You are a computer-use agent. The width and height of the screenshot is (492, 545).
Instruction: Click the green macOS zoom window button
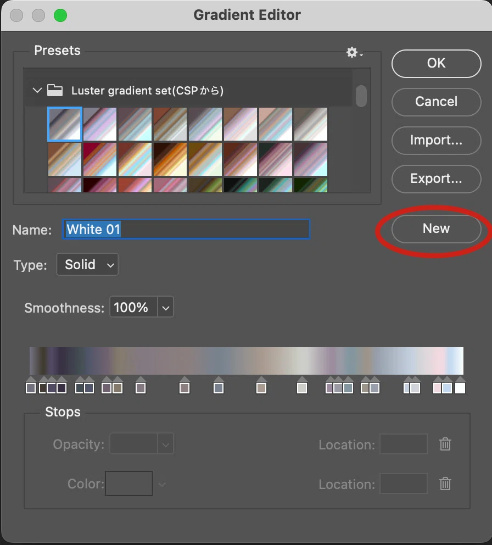(60, 15)
